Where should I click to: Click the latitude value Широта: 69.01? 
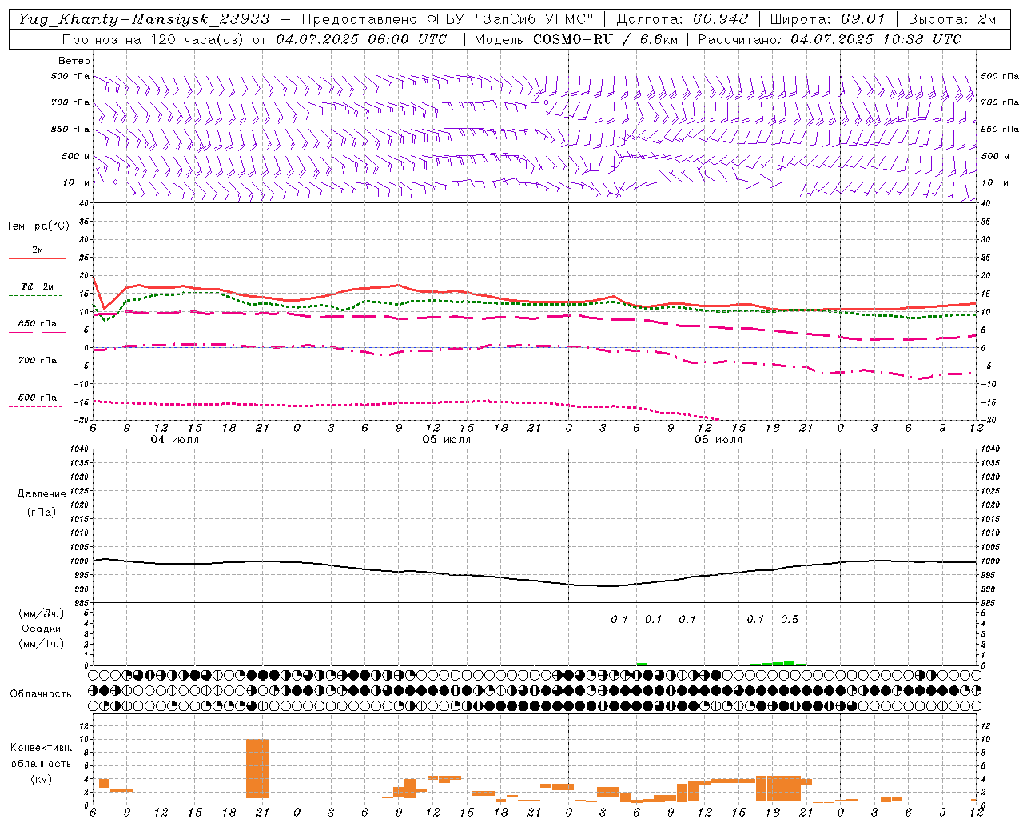pyautogui.click(x=827, y=19)
